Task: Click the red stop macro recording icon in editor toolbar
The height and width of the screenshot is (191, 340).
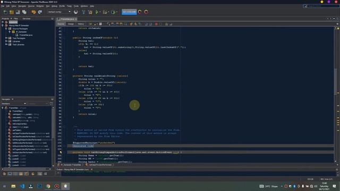Action: point(156,24)
